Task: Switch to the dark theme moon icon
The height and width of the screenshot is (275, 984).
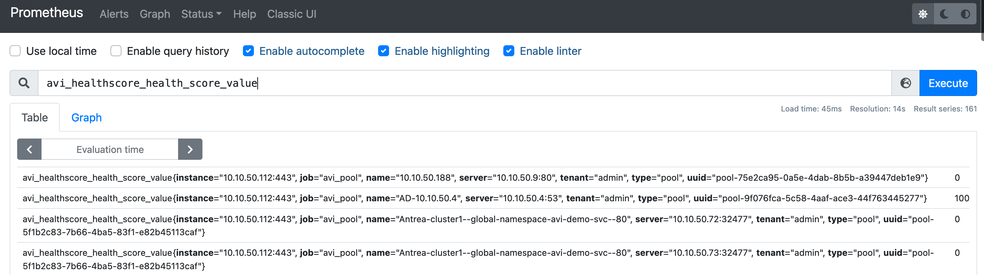Action: (944, 14)
